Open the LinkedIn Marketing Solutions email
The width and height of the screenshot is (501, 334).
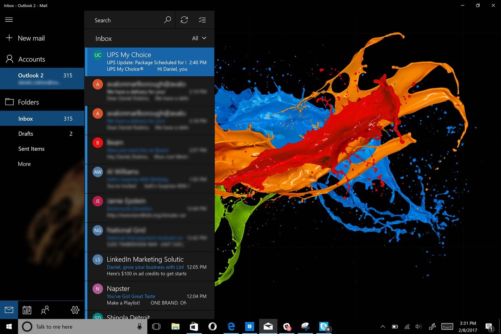(149, 266)
